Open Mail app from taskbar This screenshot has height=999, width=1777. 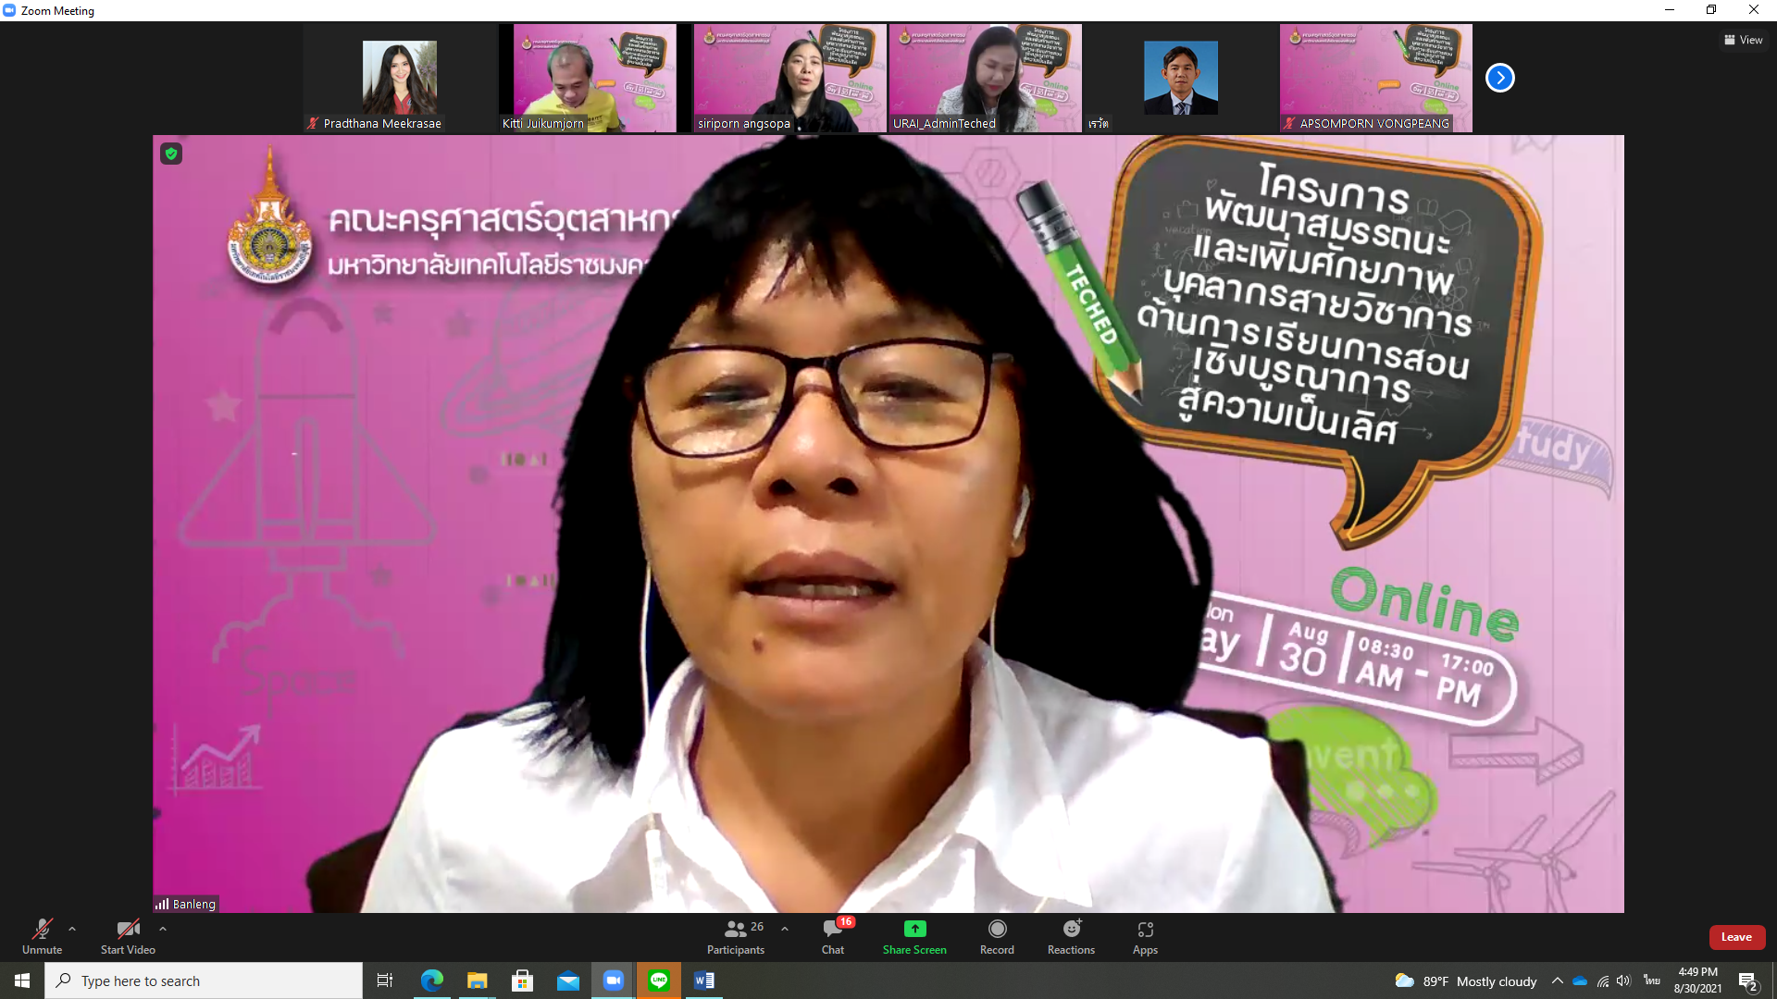click(x=567, y=980)
